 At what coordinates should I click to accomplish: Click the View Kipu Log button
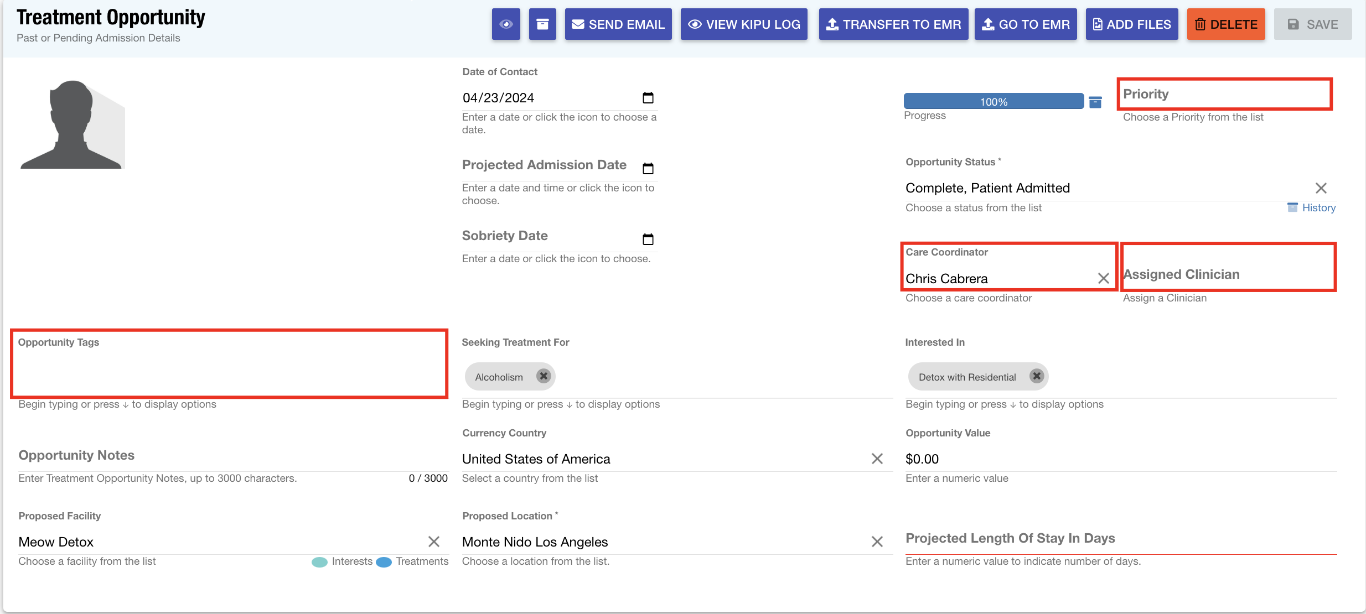point(744,24)
